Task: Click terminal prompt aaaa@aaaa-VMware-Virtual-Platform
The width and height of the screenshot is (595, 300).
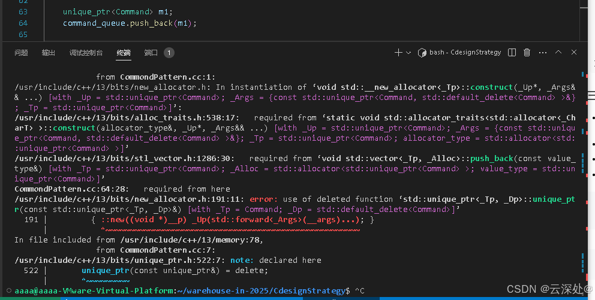Action: [94, 290]
